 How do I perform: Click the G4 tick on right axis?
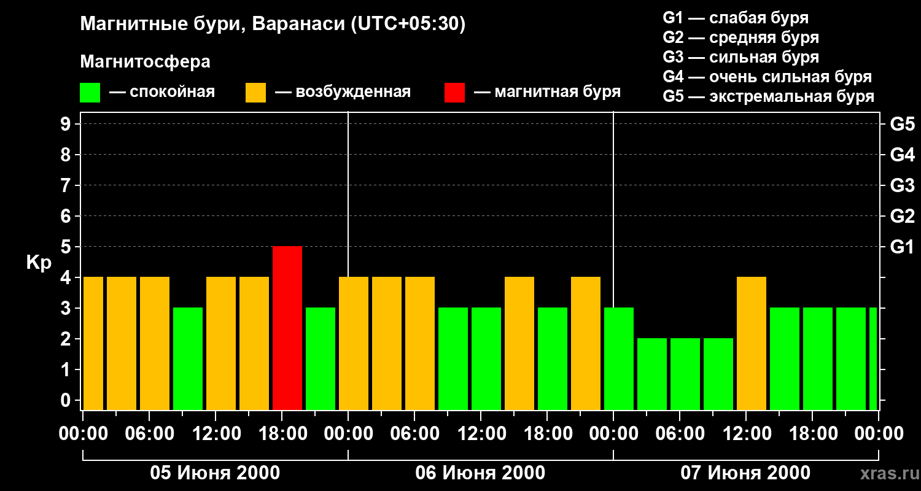click(902, 155)
